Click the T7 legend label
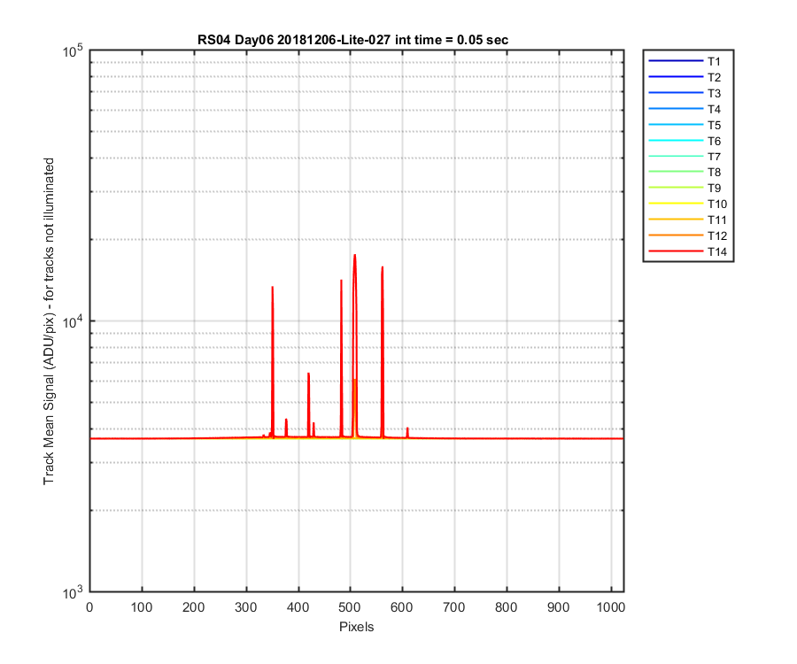This screenshot has height=664, width=797. click(x=714, y=157)
